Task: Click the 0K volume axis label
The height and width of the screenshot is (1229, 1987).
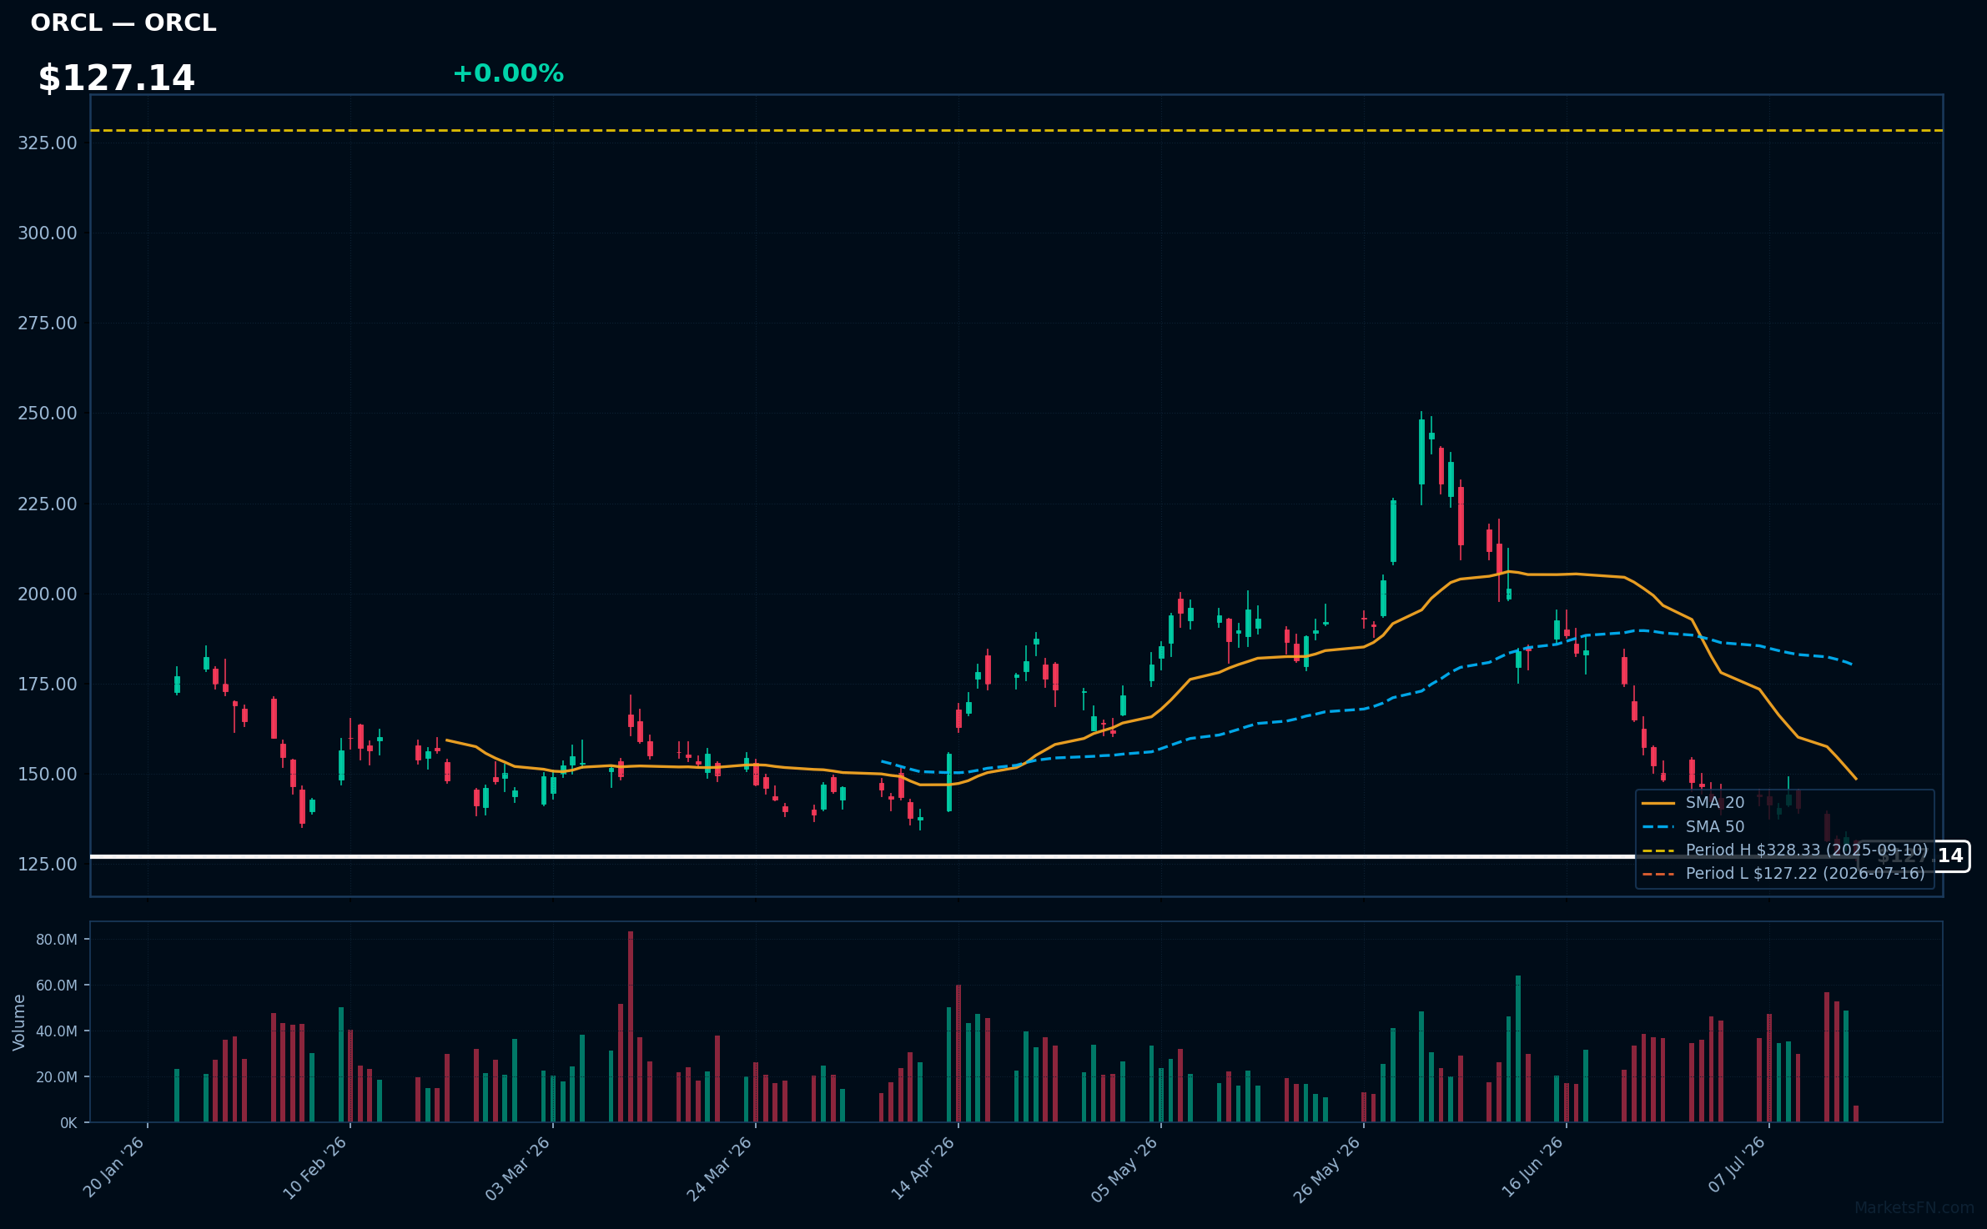Action: point(68,1123)
